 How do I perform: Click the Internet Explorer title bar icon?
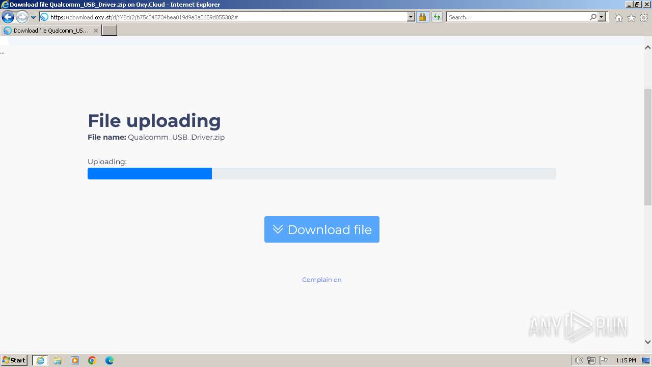[x=5, y=5]
